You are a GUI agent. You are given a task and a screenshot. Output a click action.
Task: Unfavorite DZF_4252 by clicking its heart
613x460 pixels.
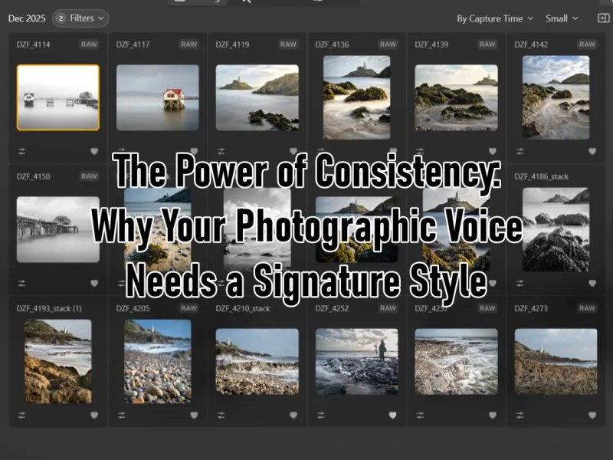pos(394,416)
